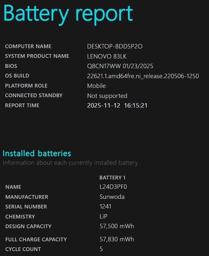Viewport: 209px width, 256px height.
Task: Click the chemistry value LiP
Action: (104, 217)
